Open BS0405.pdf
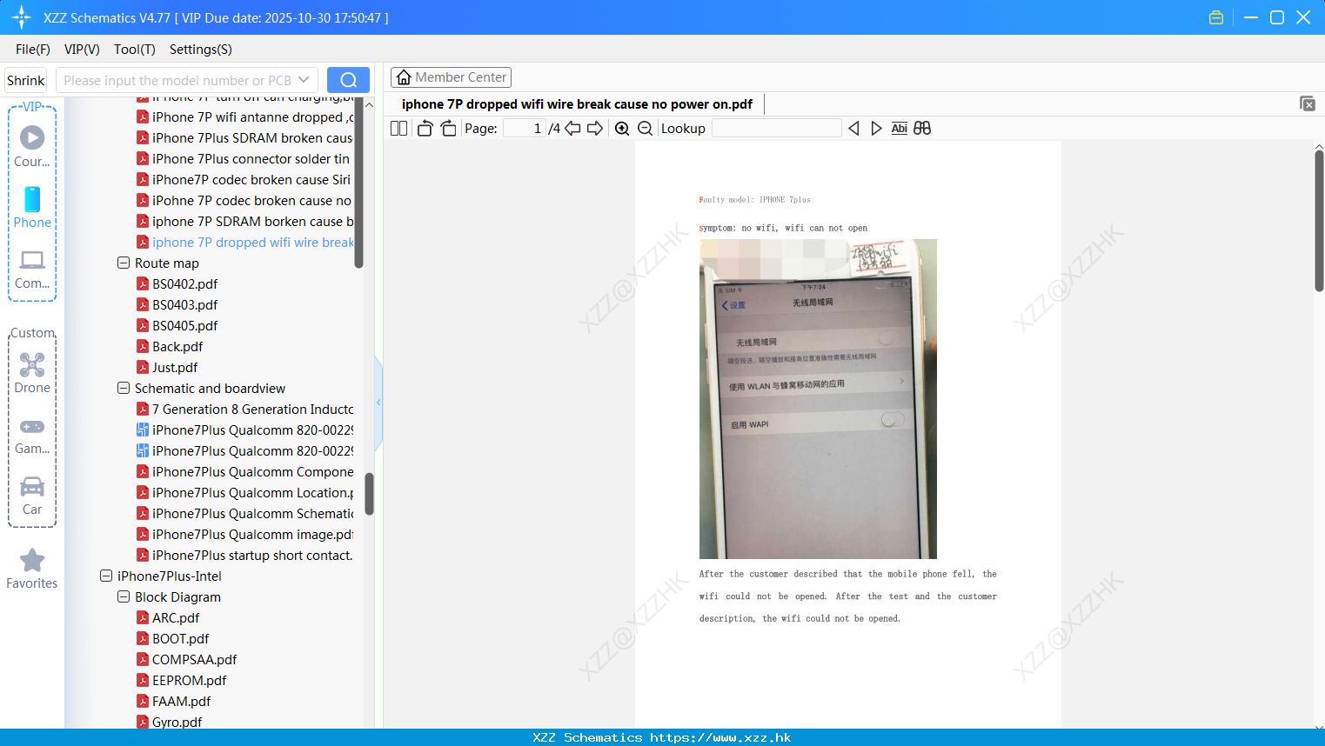Viewport: 1325px width, 746px height. pos(177,325)
